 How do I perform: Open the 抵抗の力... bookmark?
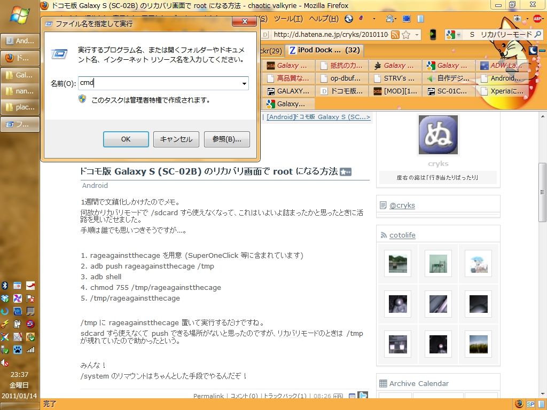[342, 65]
